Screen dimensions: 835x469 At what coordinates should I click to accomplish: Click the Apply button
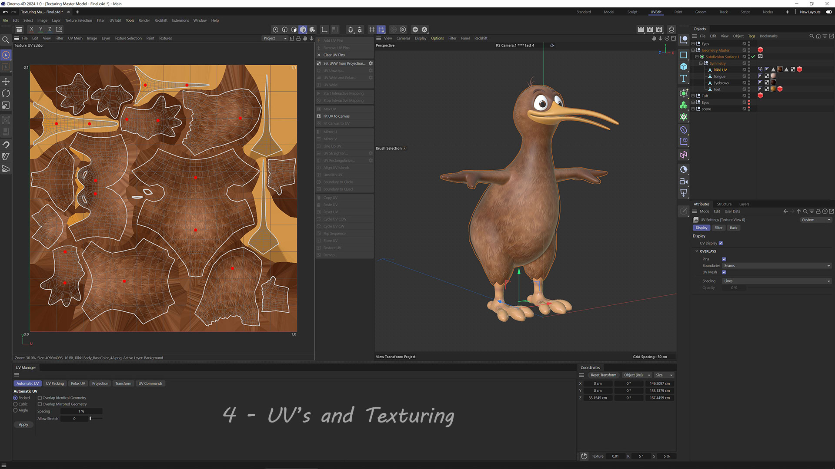point(23,425)
